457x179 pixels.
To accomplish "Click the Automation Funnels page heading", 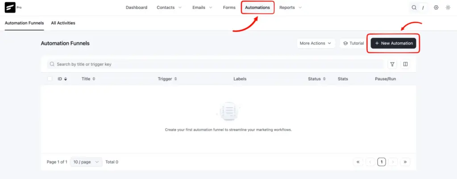I will click(x=65, y=43).
